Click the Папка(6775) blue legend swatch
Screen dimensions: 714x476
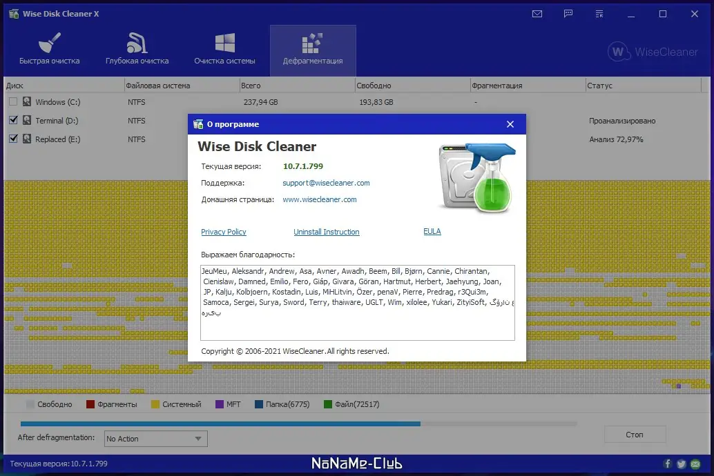[x=259, y=404]
